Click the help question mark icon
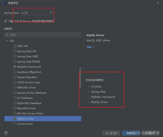Screen dimensions: 163x137 coord(6,133)
